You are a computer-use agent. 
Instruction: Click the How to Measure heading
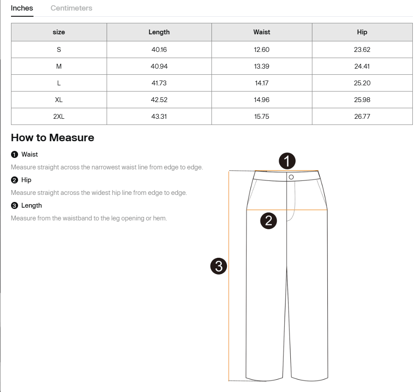coord(52,138)
